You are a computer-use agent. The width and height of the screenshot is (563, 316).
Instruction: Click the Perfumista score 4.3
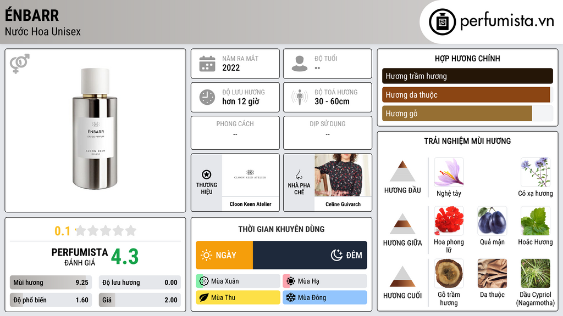click(x=125, y=257)
